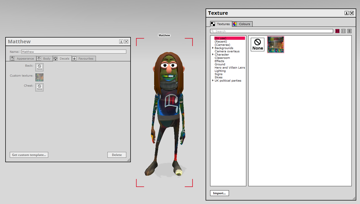Click the star icon on the Favourites tab

point(74,58)
